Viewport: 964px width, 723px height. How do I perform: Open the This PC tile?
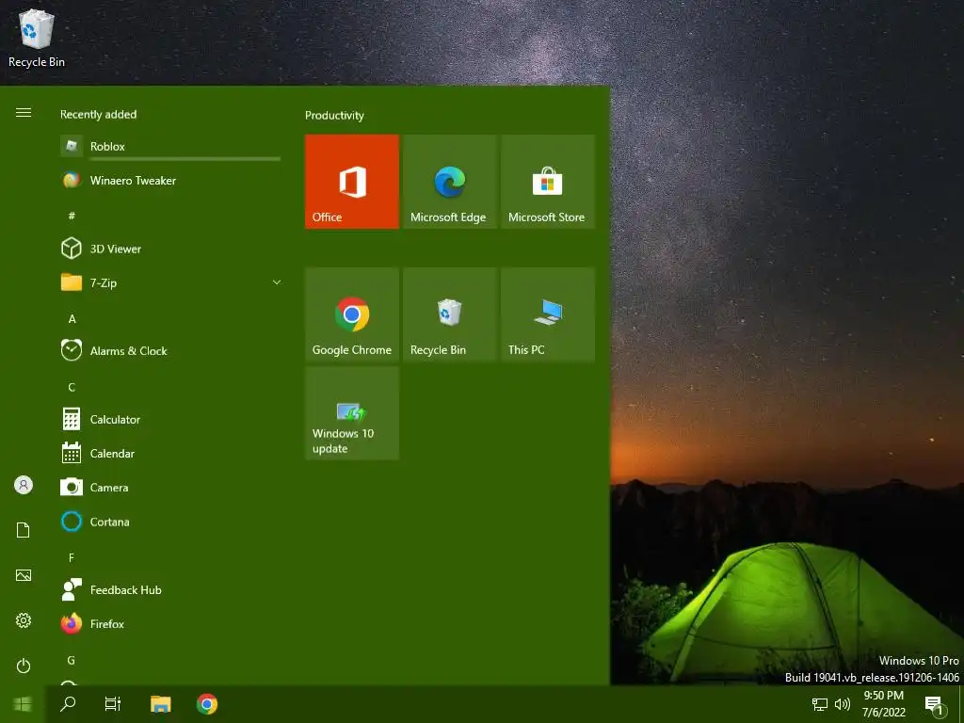tap(548, 314)
